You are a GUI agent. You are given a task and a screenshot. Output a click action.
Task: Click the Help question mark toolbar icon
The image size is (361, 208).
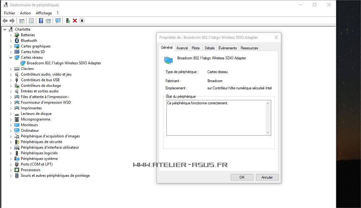pyautogui.click(x=41, y=21)
